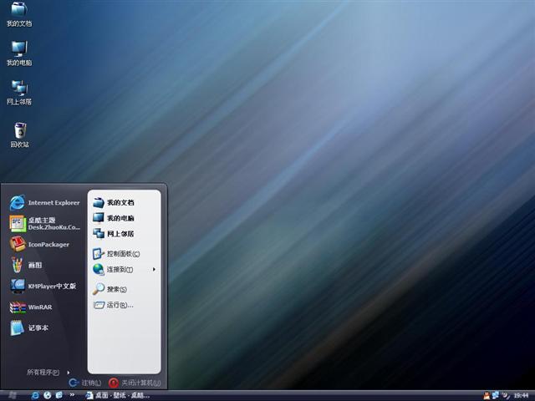Expand 连接到 connect-to submenu arrow

click(x=154, y=269)
